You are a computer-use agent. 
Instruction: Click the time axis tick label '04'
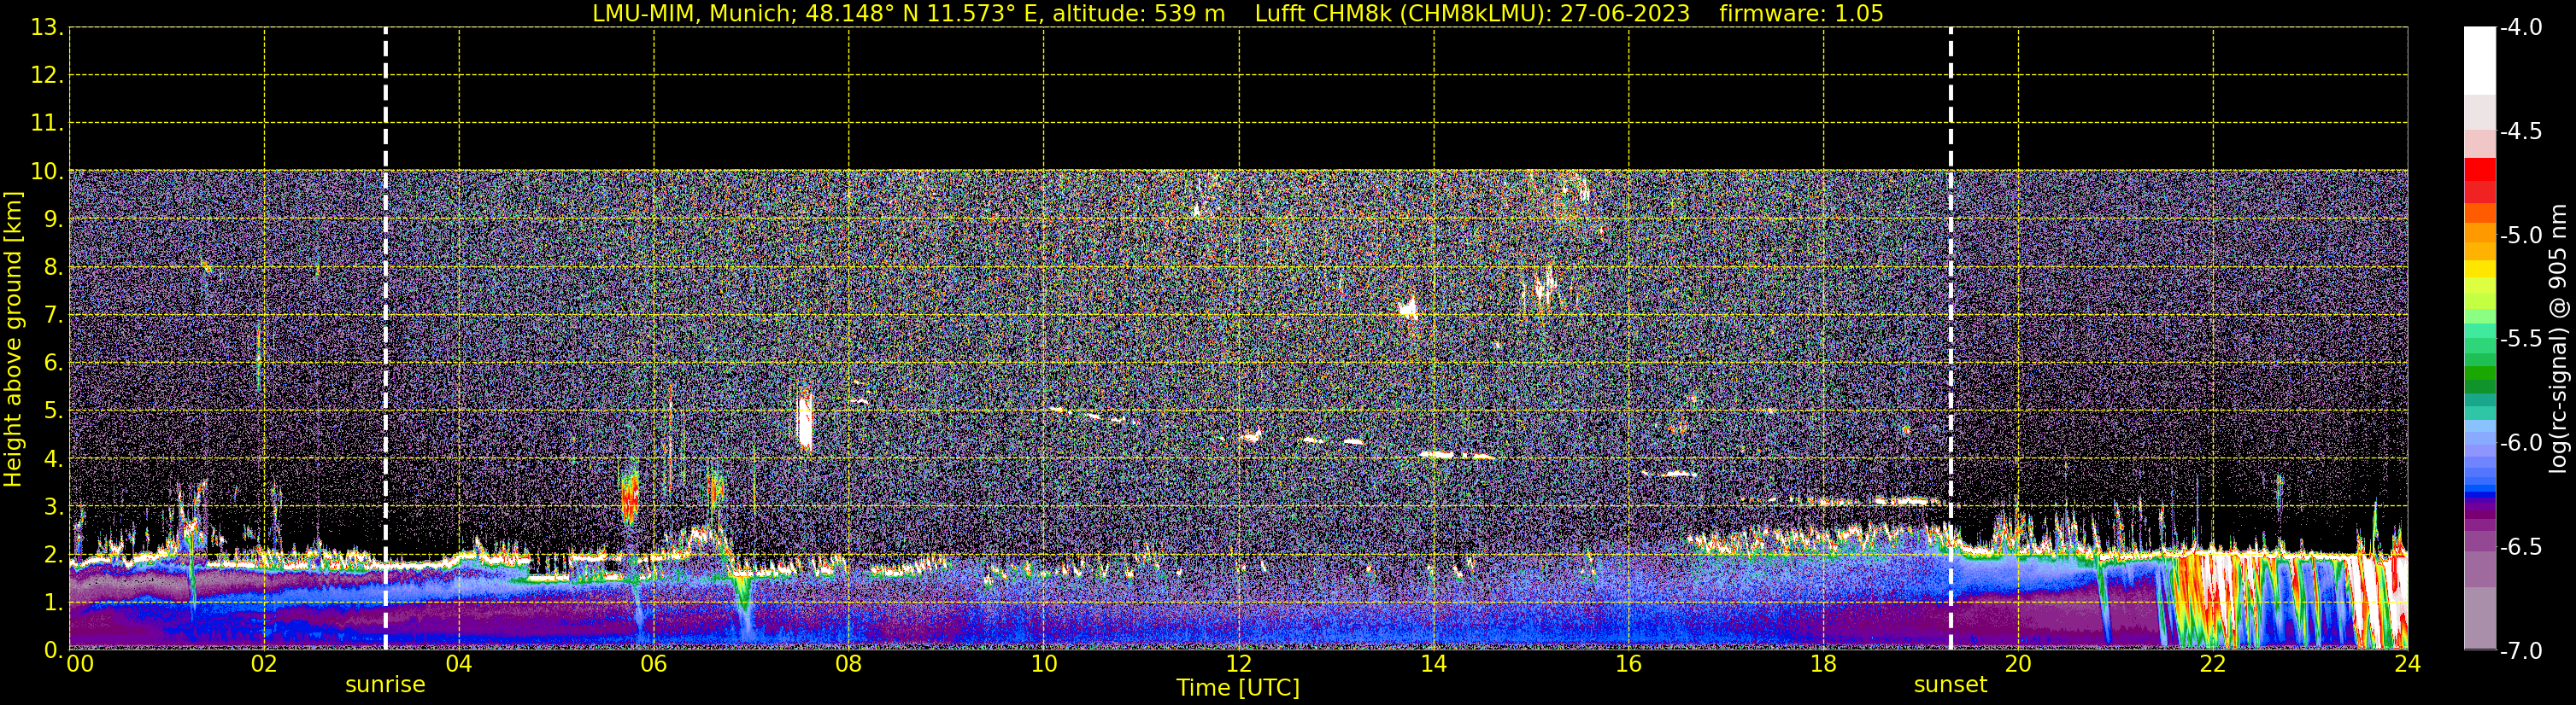[x=459, y=664]
